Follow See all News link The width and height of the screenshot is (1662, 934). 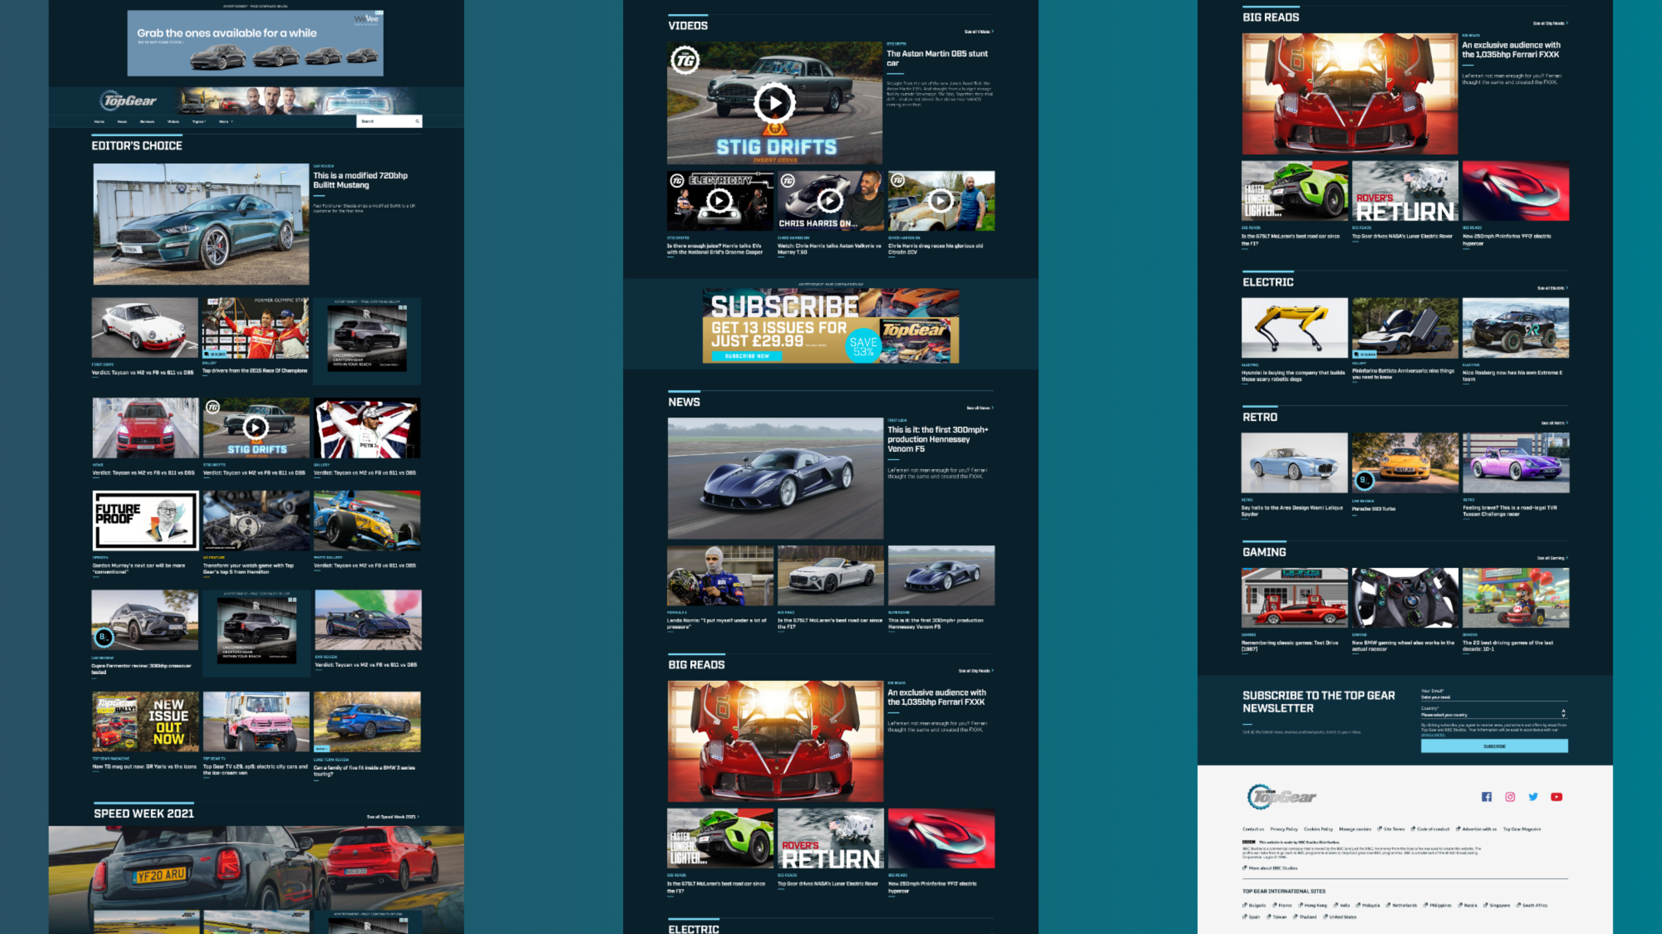pos(980,408)
